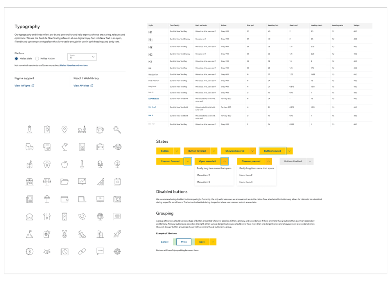Click the scales of justice icon
Image resolution: width=391 pixels, height=281 pixels.
coord(47,182)
